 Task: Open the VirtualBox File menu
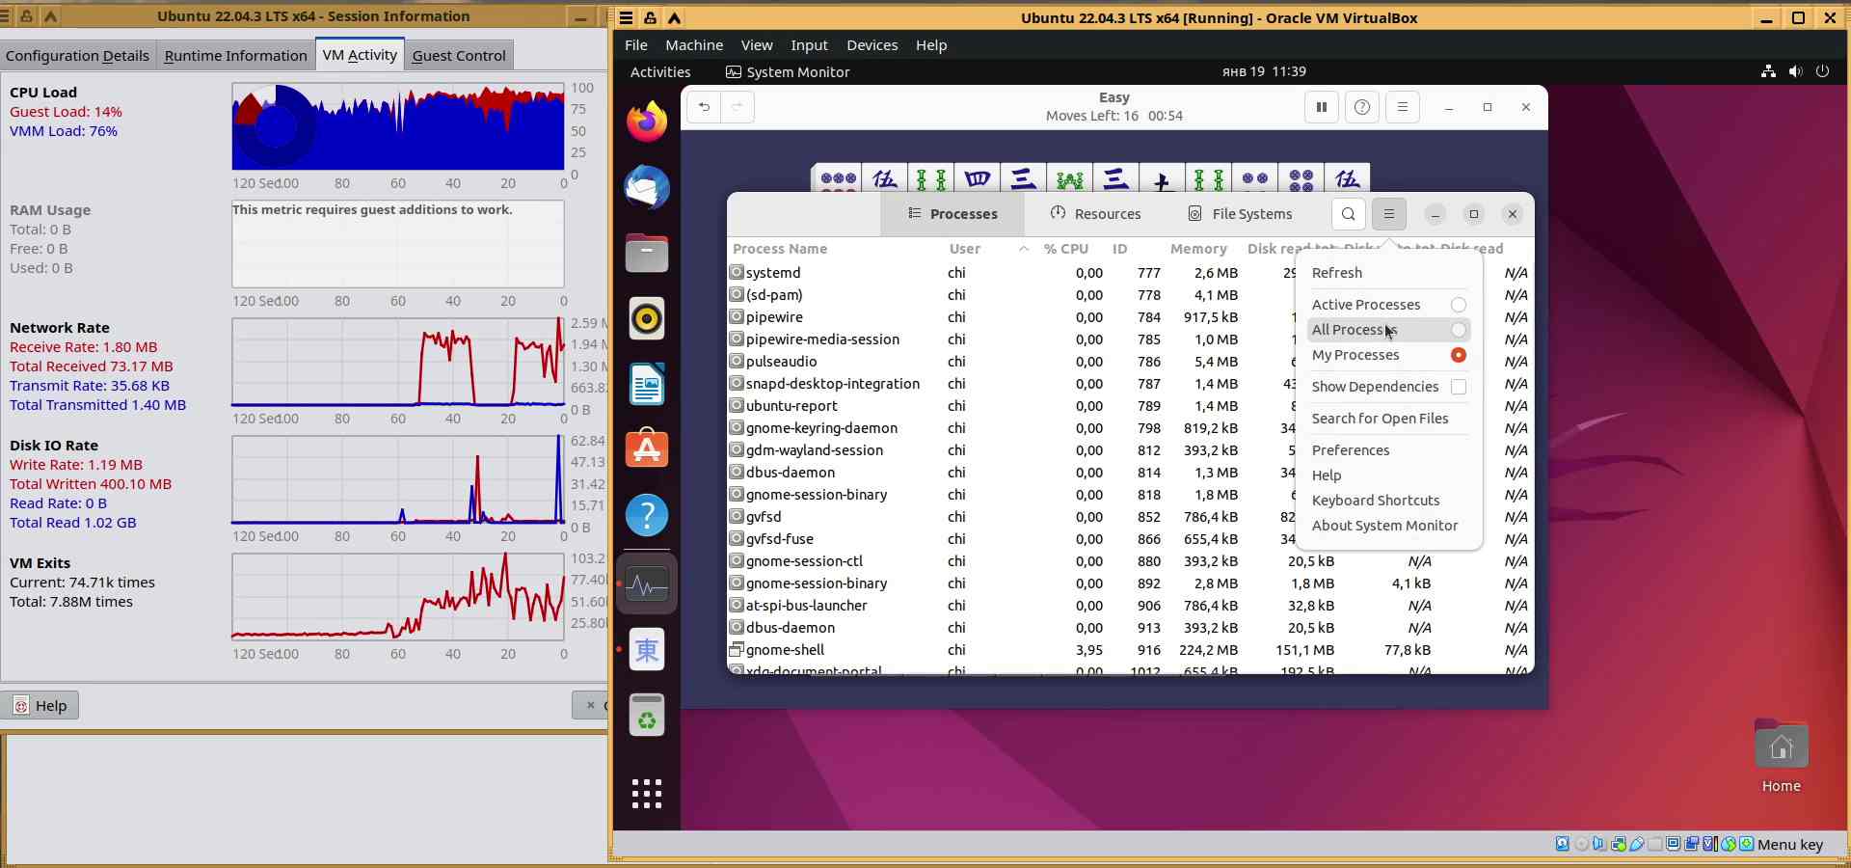(x=636, y=45)
